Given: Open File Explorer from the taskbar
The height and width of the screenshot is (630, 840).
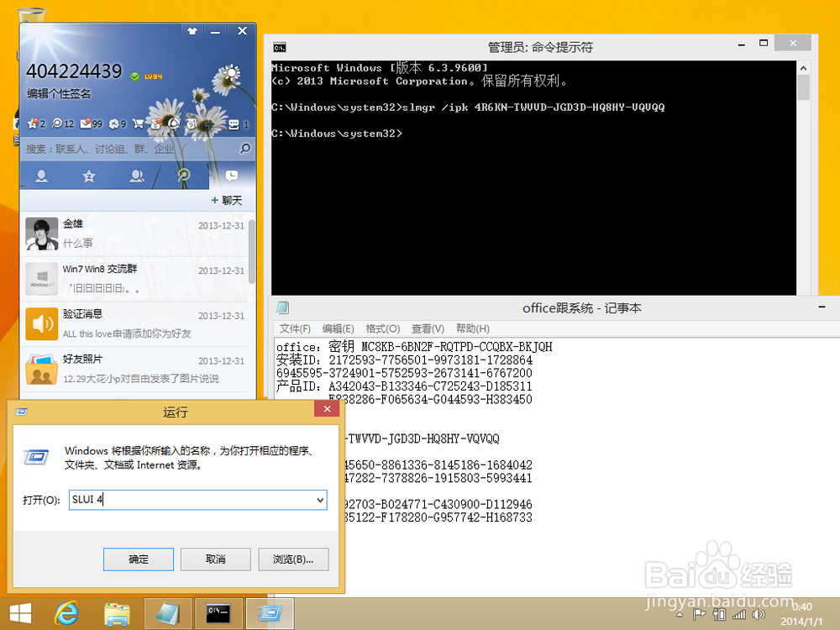Looking at the screenshot, I should 116,614.
